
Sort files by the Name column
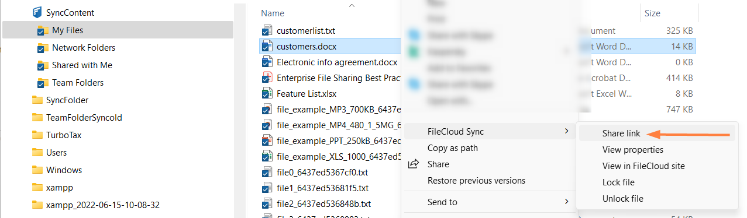pos(273,13)
